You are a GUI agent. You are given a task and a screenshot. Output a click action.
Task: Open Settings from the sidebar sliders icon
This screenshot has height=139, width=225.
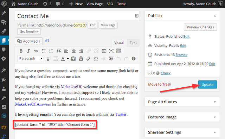4,107
